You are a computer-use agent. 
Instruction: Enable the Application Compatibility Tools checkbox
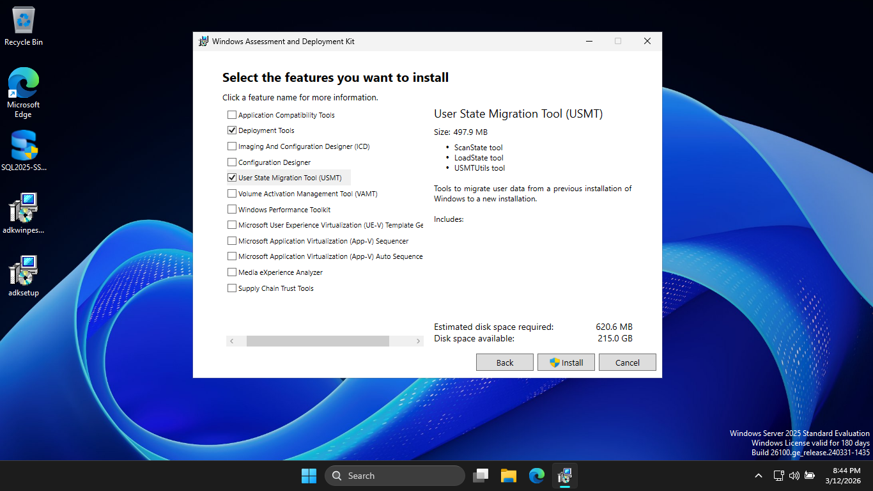point(232,115)
